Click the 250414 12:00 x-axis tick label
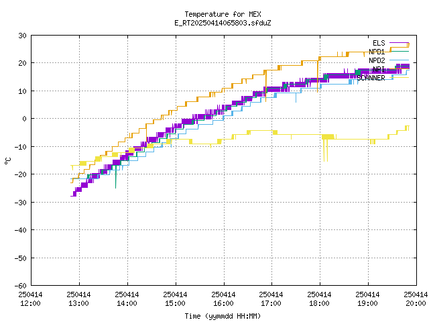 pyautogui.click(x=31, y=299)
